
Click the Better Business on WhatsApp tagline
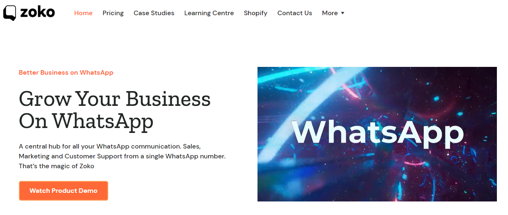66,73
